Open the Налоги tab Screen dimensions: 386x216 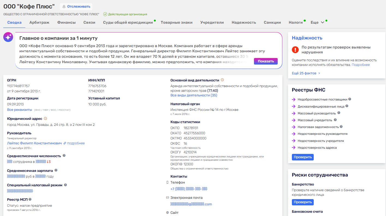coord(296,22)
